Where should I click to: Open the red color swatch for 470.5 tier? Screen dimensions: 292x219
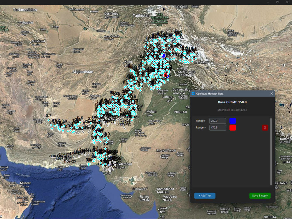click(x=233, y=128)
